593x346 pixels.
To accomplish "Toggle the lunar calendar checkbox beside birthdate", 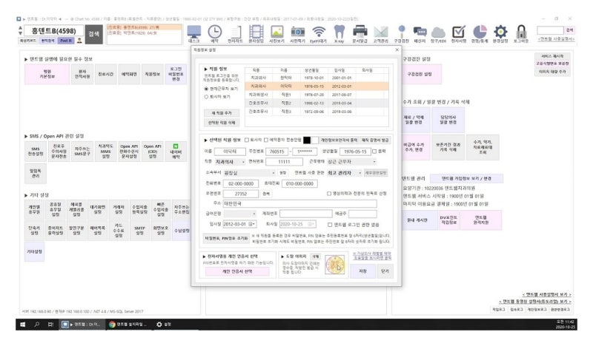I will pos(374,152).
